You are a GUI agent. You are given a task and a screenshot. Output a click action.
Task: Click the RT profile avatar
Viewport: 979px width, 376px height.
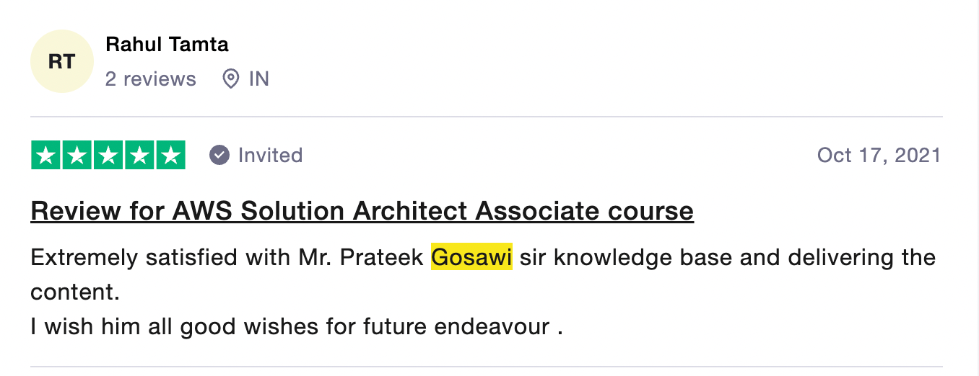(x=62, y=61)
